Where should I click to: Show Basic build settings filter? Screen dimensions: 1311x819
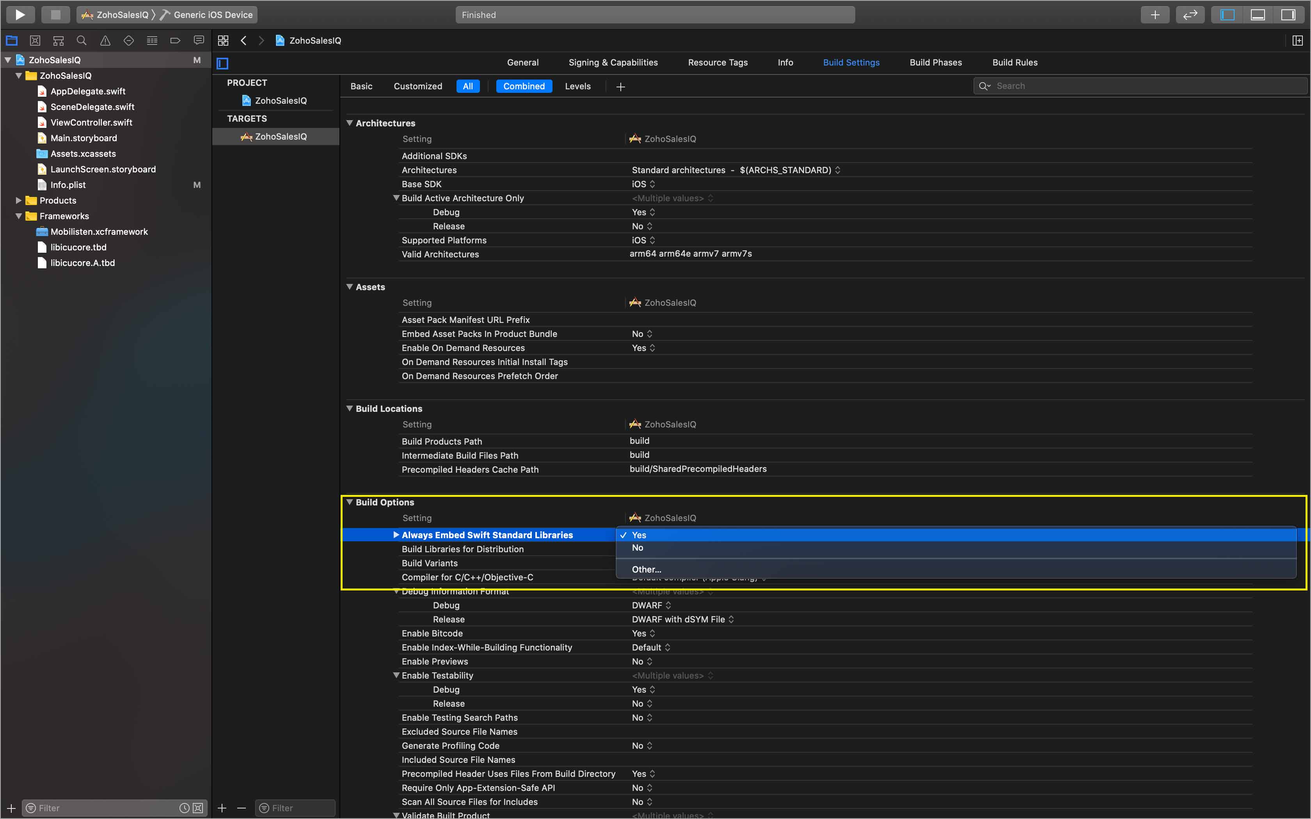pos(361,86)
